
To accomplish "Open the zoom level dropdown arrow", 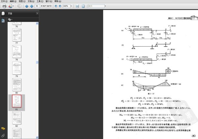I will pos(71,6).
